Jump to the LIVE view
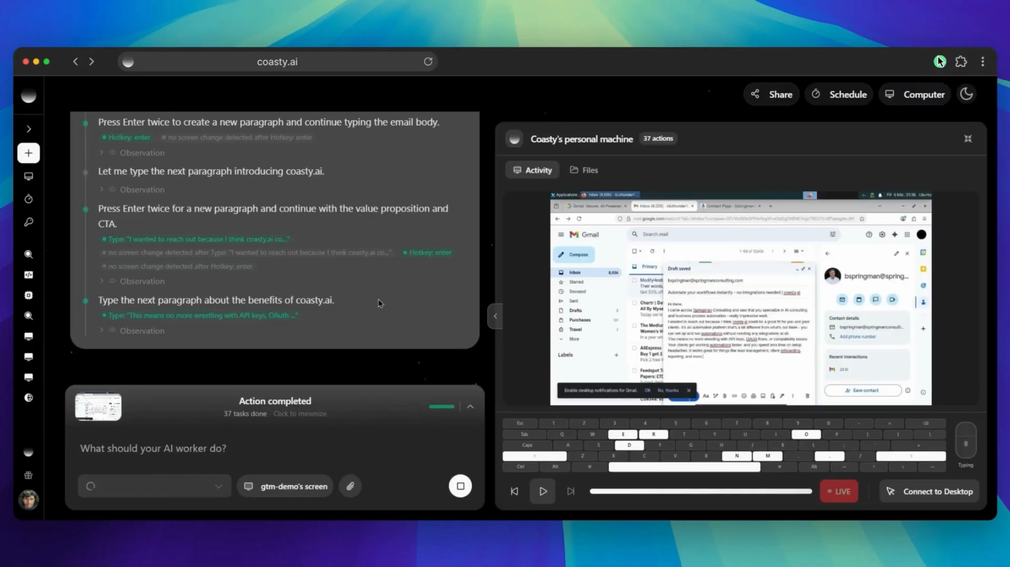 [x=839, y=491]
